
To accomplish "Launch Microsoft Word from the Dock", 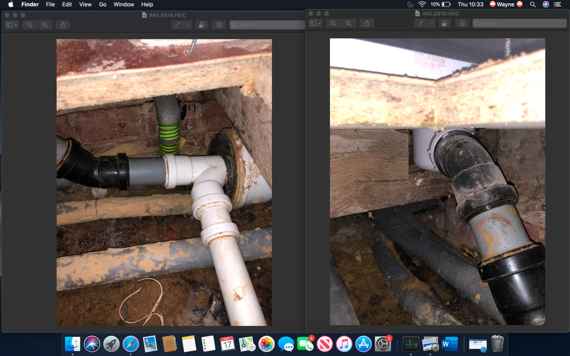I will (449, 344).
